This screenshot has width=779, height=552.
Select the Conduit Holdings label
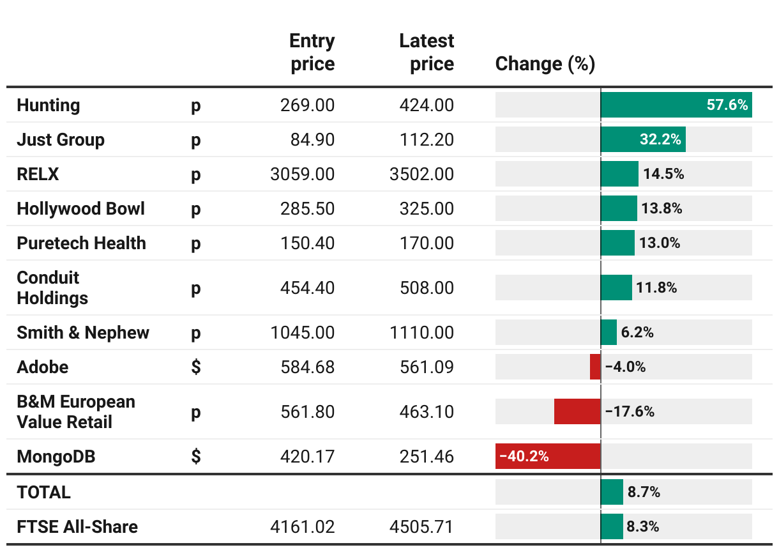[x=52, y=287]
